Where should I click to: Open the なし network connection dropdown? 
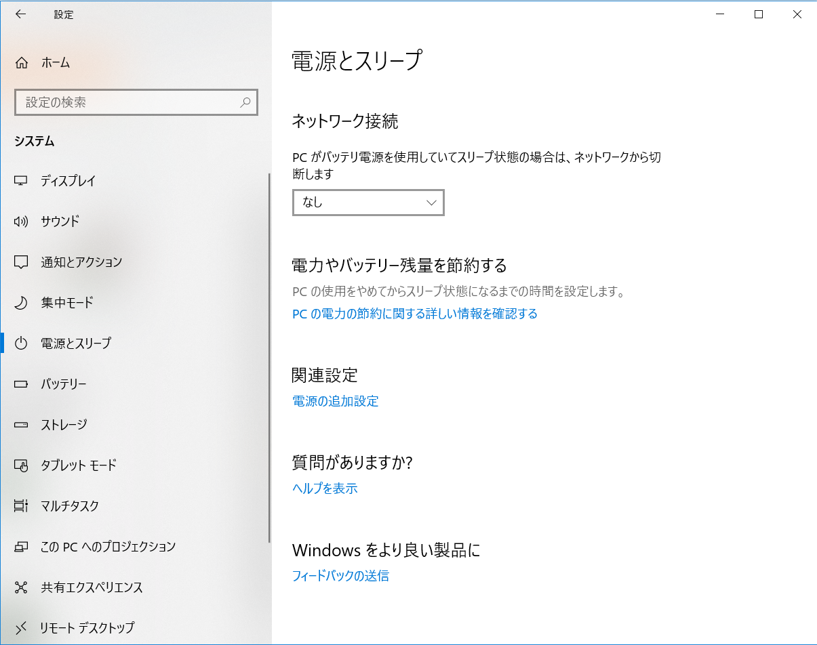[x=368, y=203]
